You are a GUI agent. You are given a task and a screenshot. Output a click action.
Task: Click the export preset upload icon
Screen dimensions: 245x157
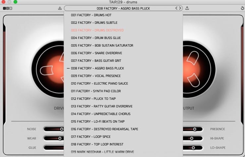click(x=187, y=8)
